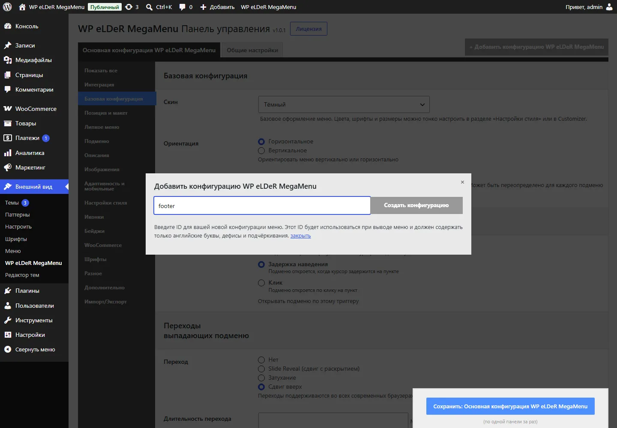Choose the Клик trigger radio
Viewport: 617px width, 428px height.
pyautogui.click(x=261, y=283)
